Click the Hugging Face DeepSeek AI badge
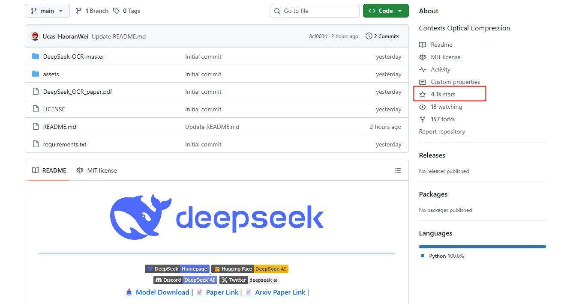This screenshot has width=576, height=304. click(250, 269)
